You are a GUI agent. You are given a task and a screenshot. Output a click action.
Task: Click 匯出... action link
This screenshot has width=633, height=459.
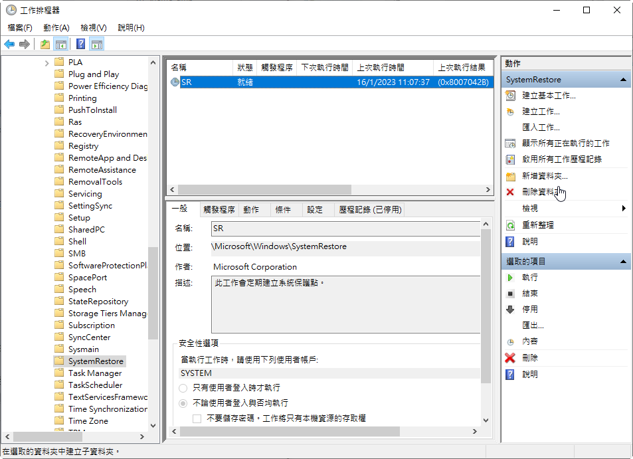(x=533, y=325)
